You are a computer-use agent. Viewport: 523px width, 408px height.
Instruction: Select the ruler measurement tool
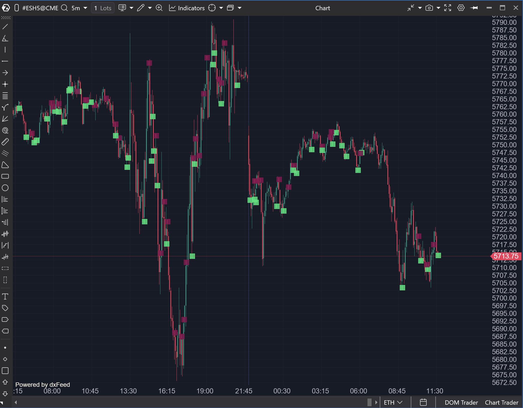pyautogui.click(x=5, y=142)
